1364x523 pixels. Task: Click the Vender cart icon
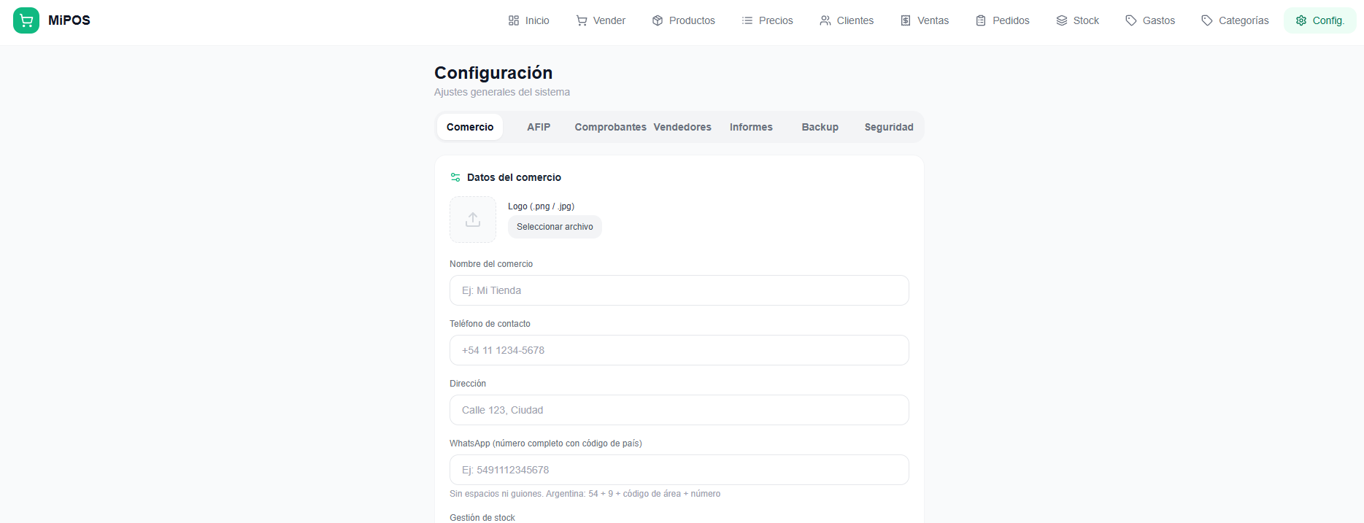[582, 20]
